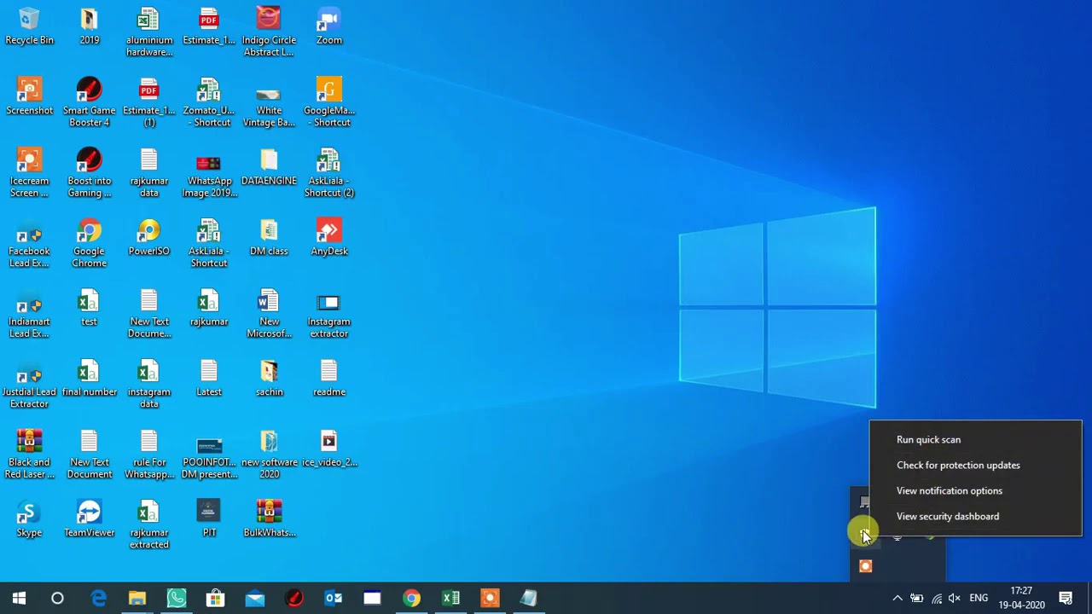Select the Zoom desktop shortcut
The height and width of the screenshot is (614, 1092).
(329, 26)
